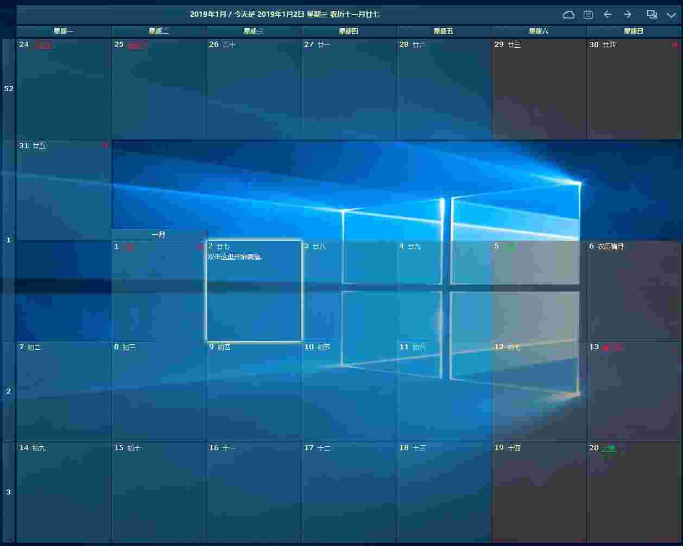Select the day cell 7 初二
This screenshot has width=683, height=546.
(64, 391)
